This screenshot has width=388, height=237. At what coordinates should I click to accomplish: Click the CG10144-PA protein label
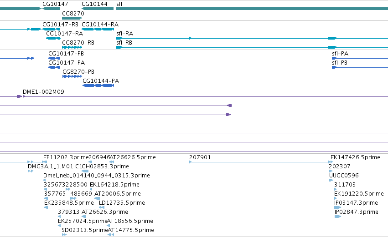[x=101, y=81]
